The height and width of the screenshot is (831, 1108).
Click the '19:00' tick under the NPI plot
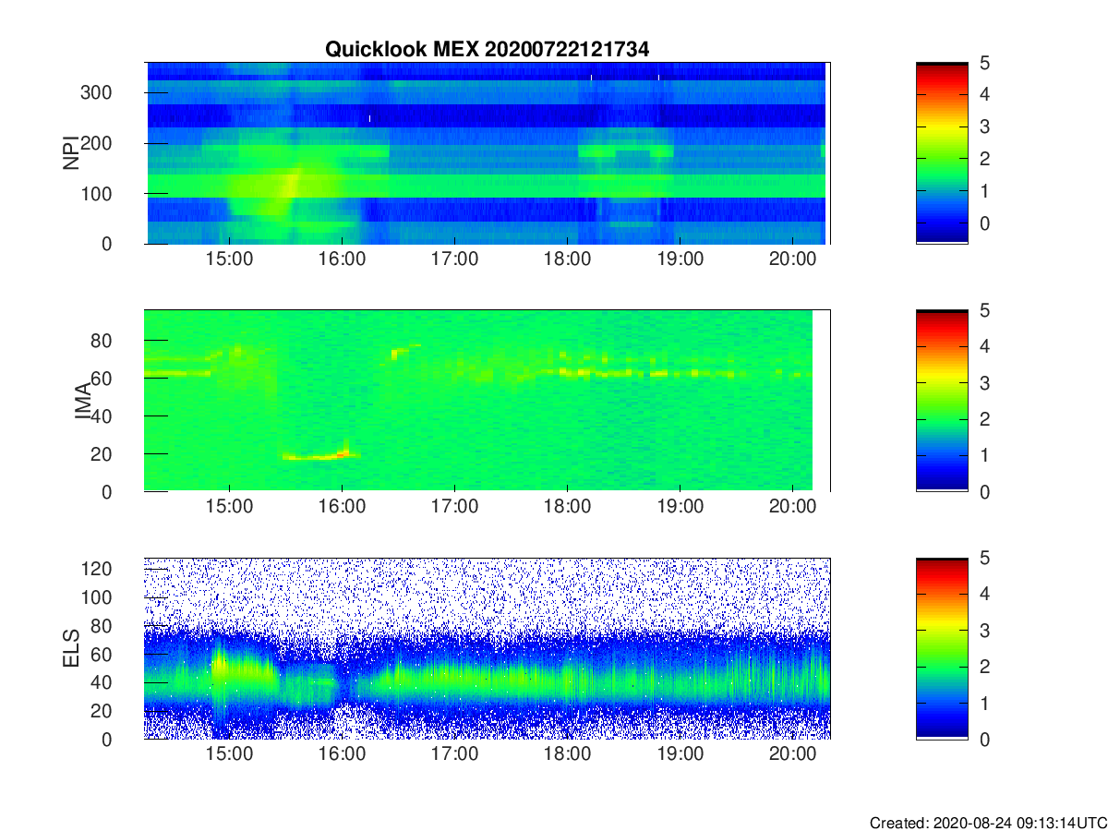tap(680, 260)
